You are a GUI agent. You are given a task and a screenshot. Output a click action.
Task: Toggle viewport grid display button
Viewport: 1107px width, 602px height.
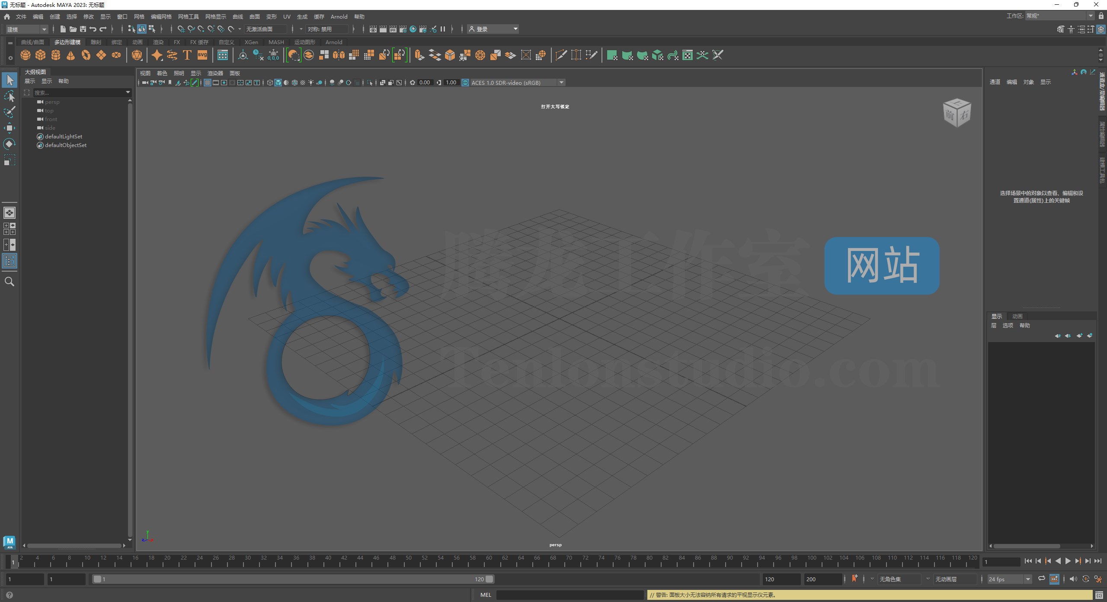[x=208, y=83]
